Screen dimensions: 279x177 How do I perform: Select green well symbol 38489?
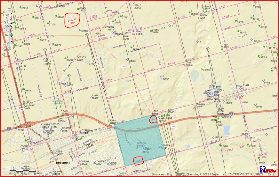[220, 145]
